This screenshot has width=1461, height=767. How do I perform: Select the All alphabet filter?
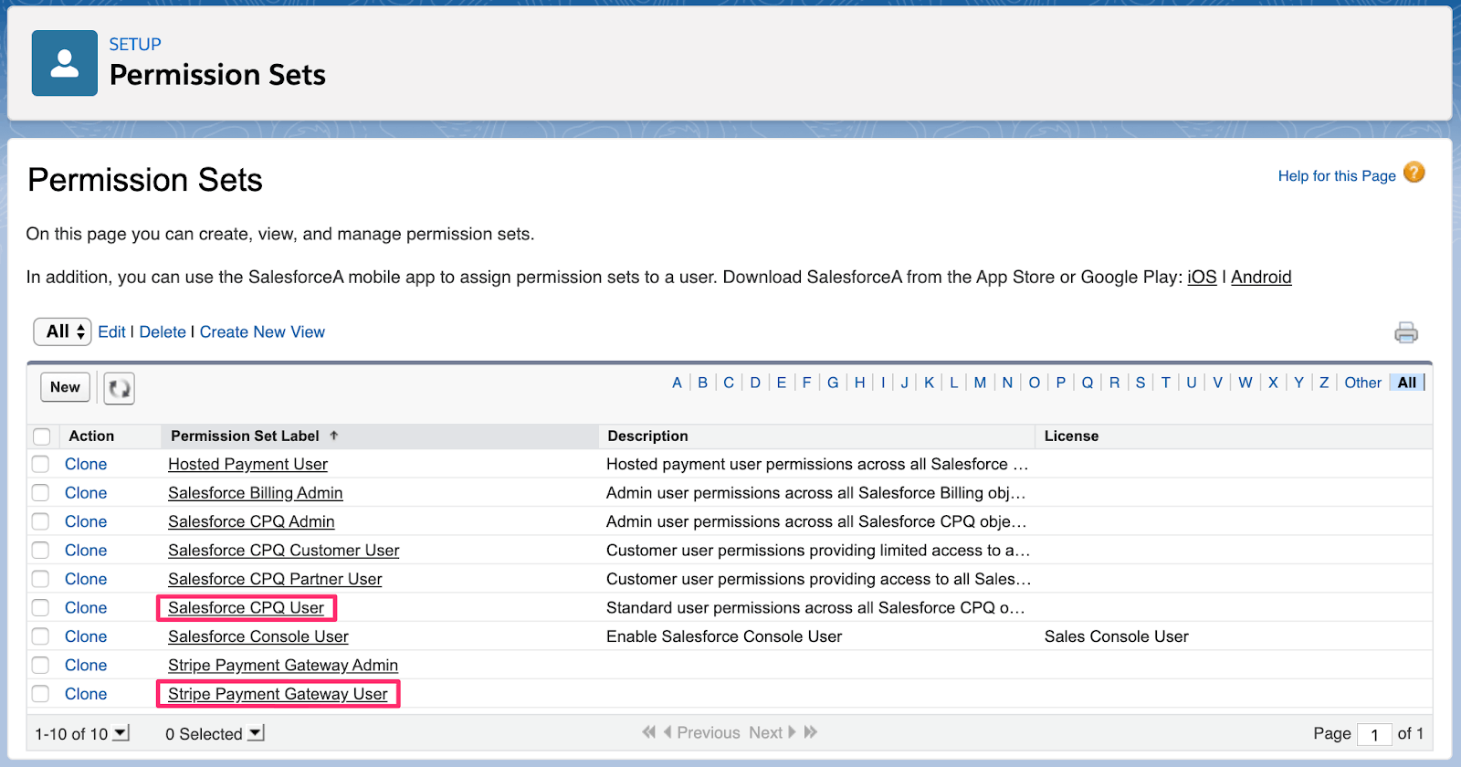coord(1407,383)
